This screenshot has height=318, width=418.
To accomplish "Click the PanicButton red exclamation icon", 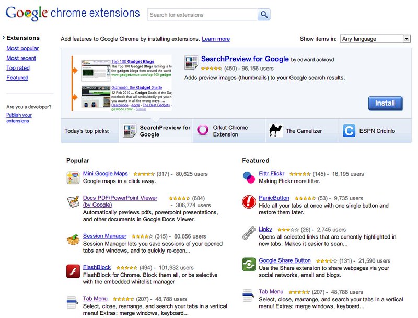I will (249, 201).
